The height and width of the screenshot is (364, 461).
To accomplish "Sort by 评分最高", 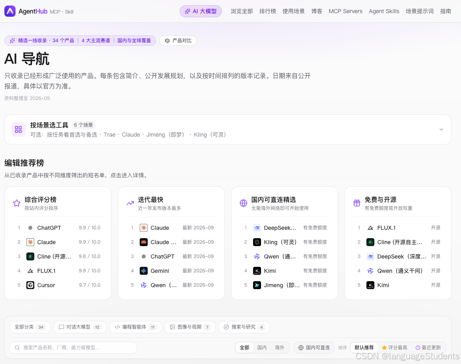I will click(395, 348).
